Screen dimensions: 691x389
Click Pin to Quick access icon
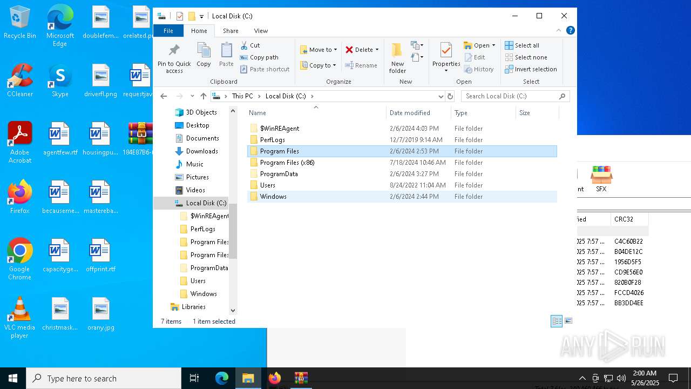tap(174, 58)
